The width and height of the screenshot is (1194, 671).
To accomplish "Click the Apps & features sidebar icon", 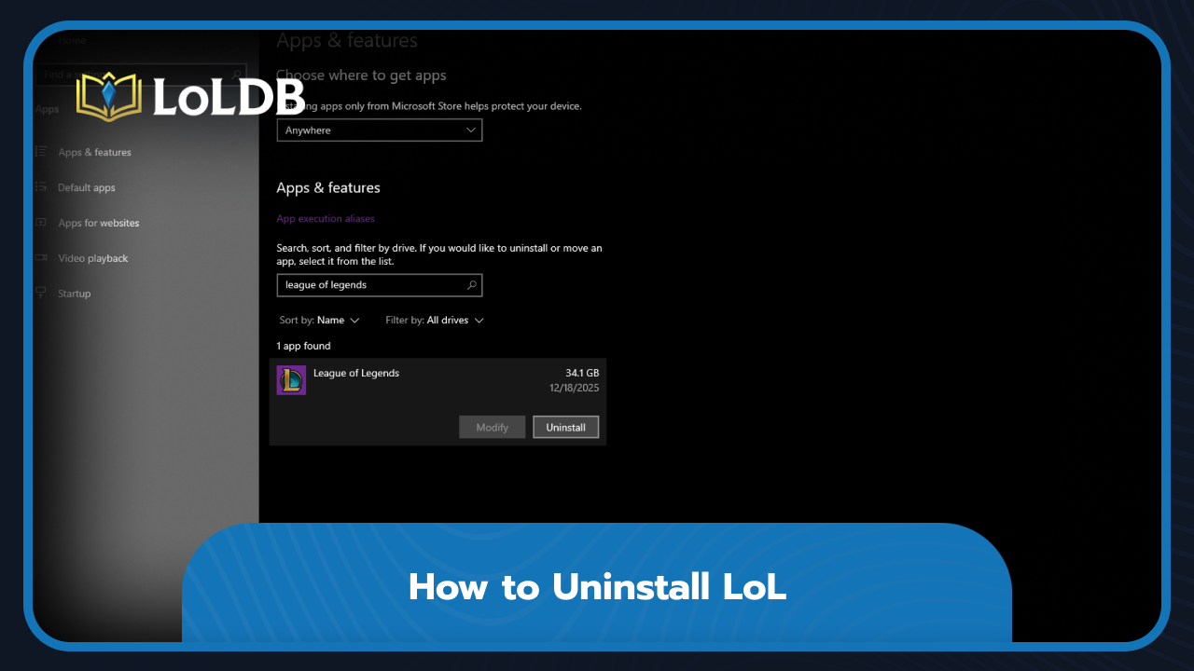I will [41, 152].
